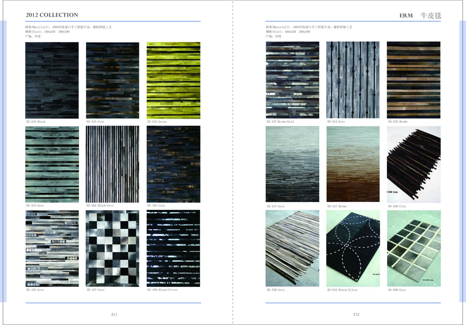
Task: Click the "H3-633-Black/Silver" caption below the photo
Action: click(x=343, y=290)
